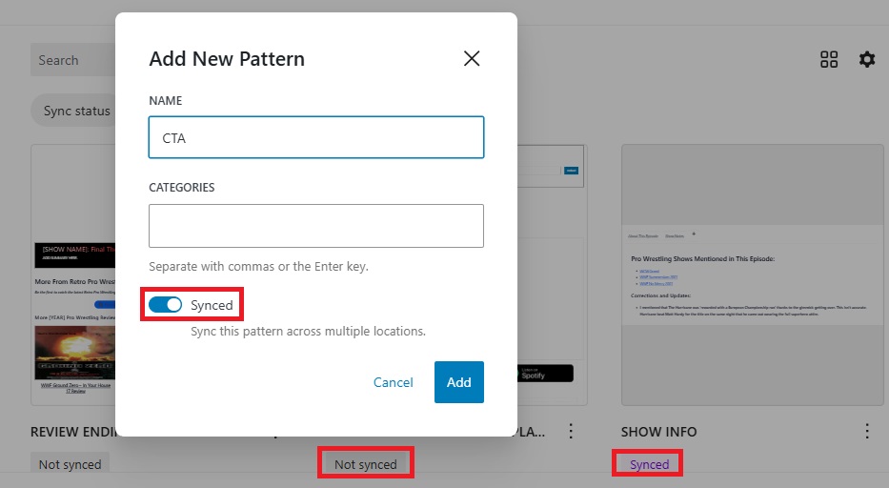Cancel adding the new pattern
The height and width of the screenshot is (488, 889).
tap(393, 382)
